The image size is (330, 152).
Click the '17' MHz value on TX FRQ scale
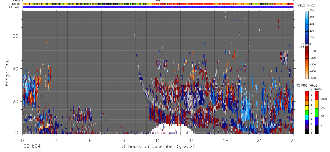[311, 95]
